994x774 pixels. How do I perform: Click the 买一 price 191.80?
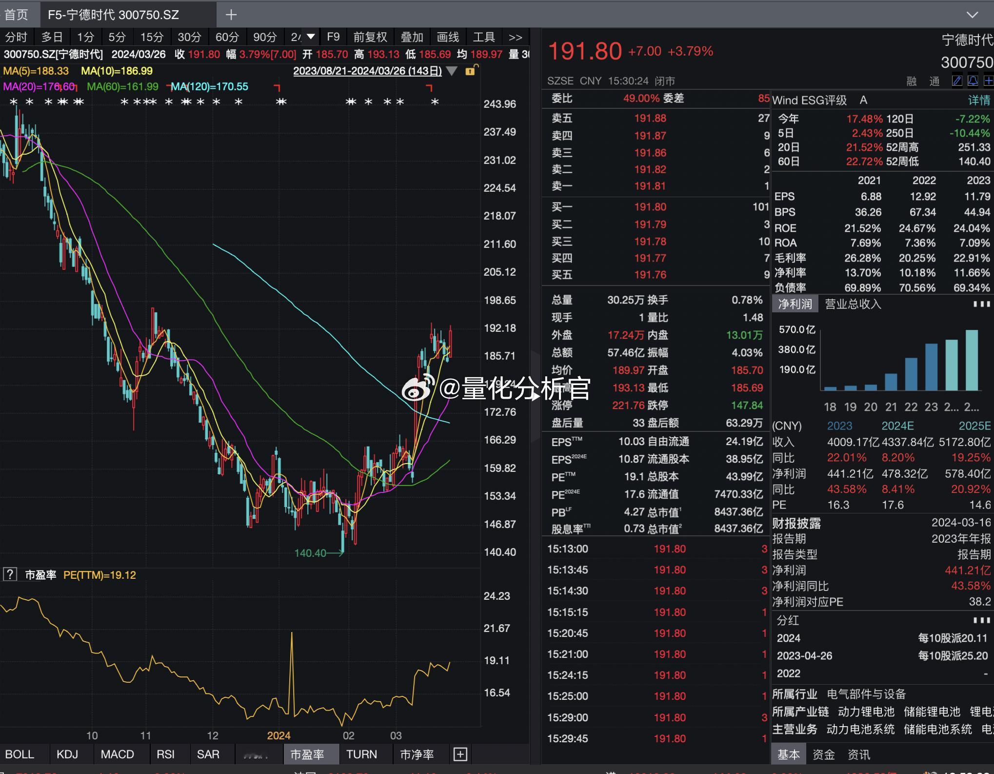click(650, 207)
